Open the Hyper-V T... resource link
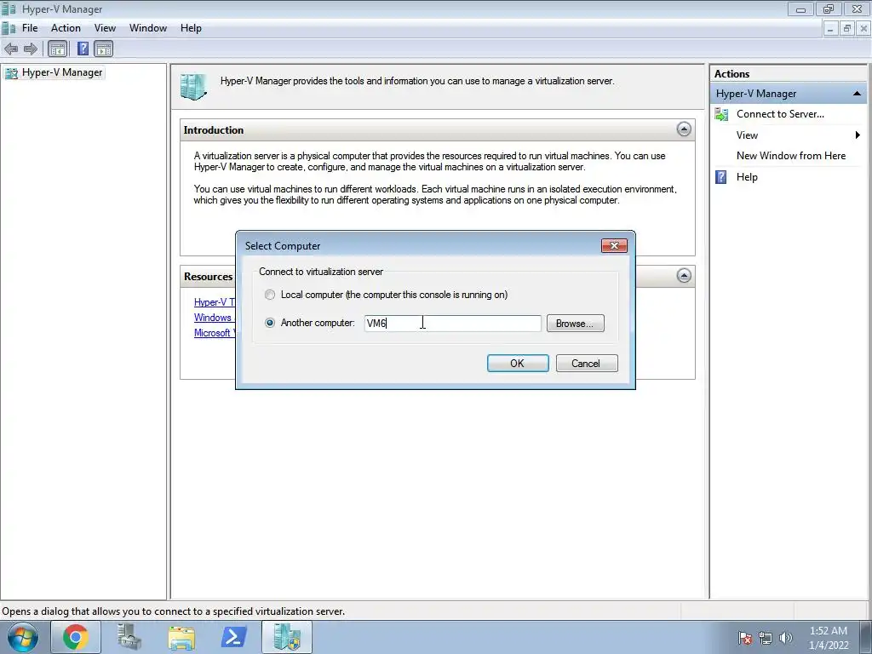This screenshot has width=872, height=654. coord(214,302)
